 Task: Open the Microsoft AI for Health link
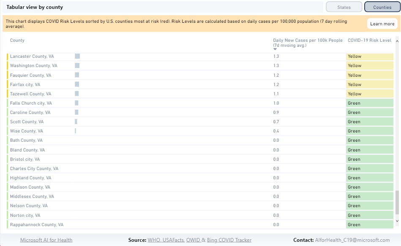46,240
